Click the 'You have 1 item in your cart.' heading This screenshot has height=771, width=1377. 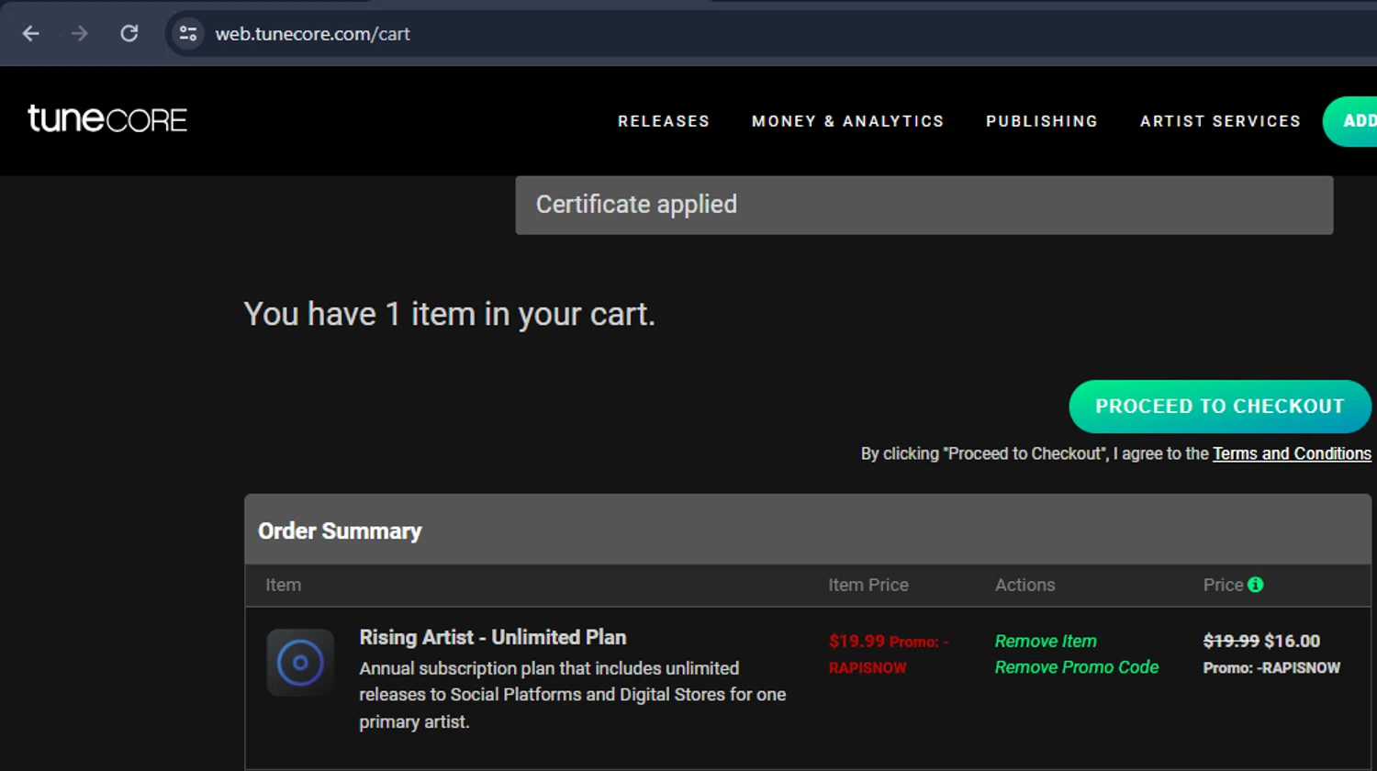(450, 314)
